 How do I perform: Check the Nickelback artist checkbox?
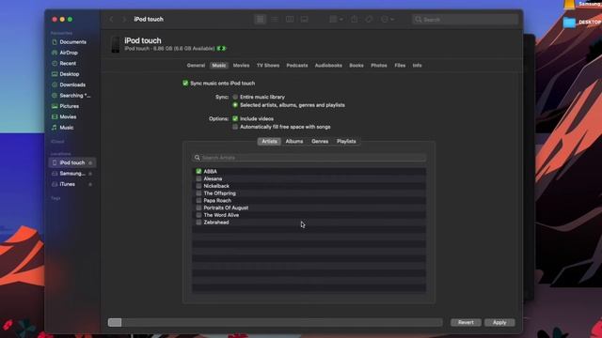pyautogui.click(x=198, y=186)
